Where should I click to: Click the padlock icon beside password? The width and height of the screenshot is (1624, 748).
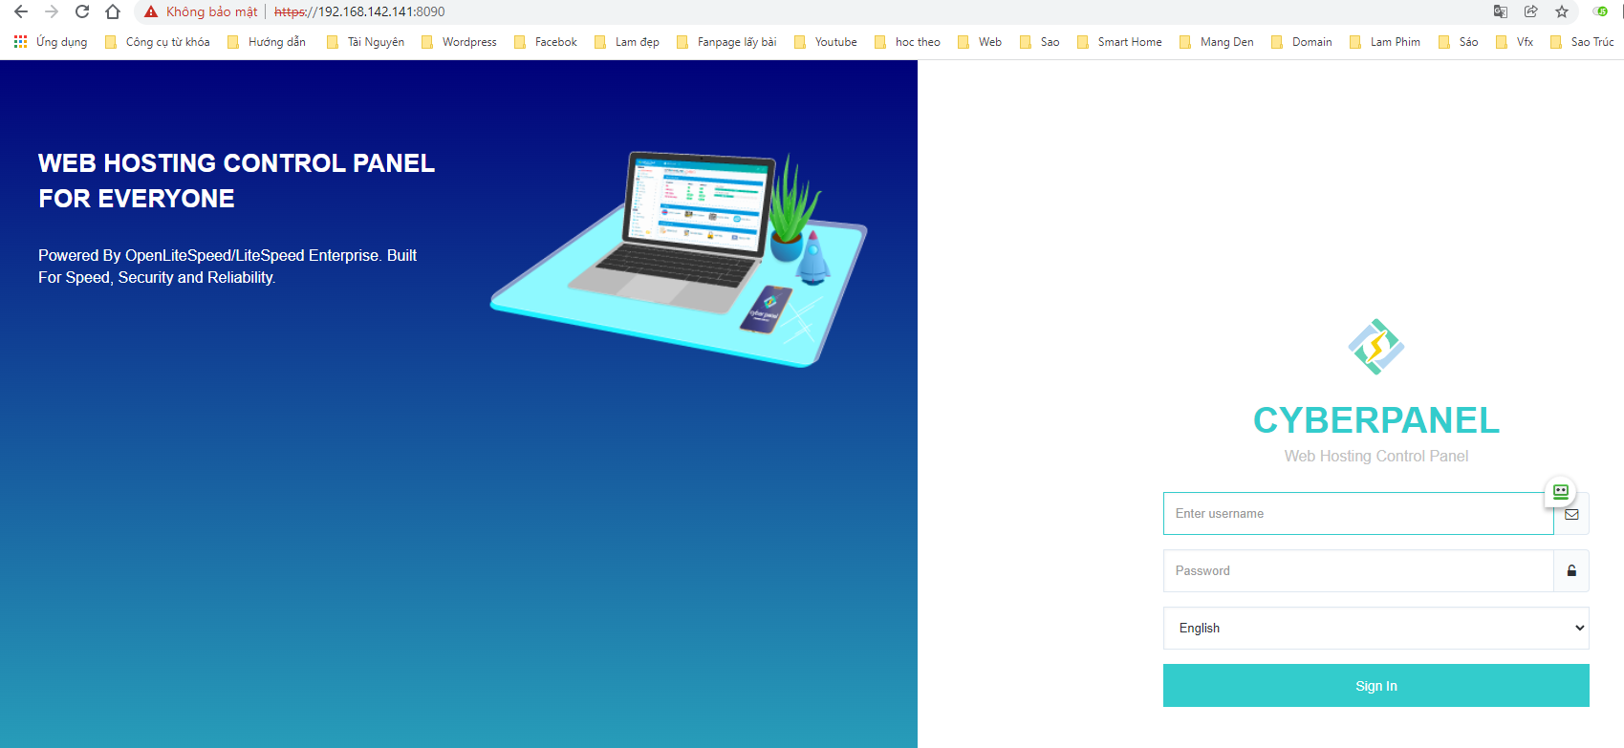point(1571,571)
